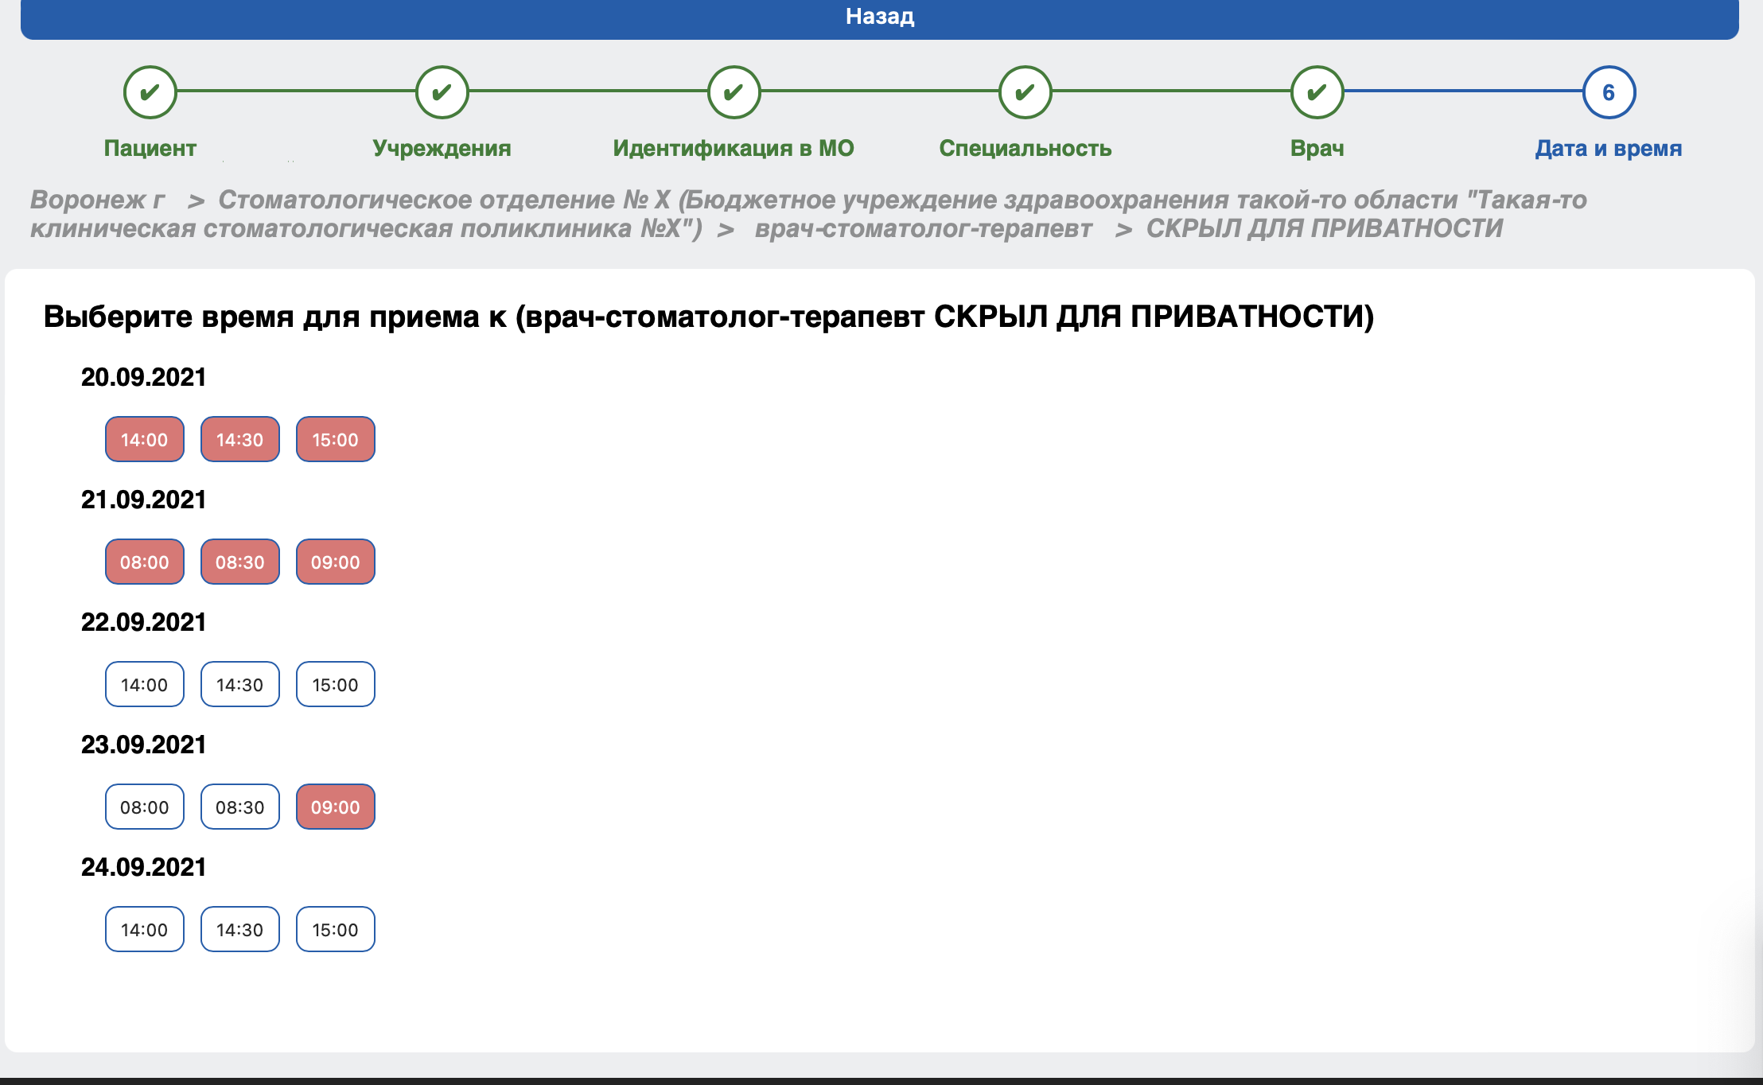Image resolution: width=1763 pixels, height=1085 pixels.
Task: Click the Специальность step checkmark circle
Action: pos(1025,92)
